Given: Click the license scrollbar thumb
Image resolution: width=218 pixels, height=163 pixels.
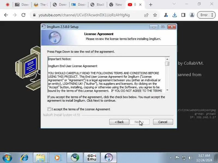Looking at the screenshot, I should (167, 64).
